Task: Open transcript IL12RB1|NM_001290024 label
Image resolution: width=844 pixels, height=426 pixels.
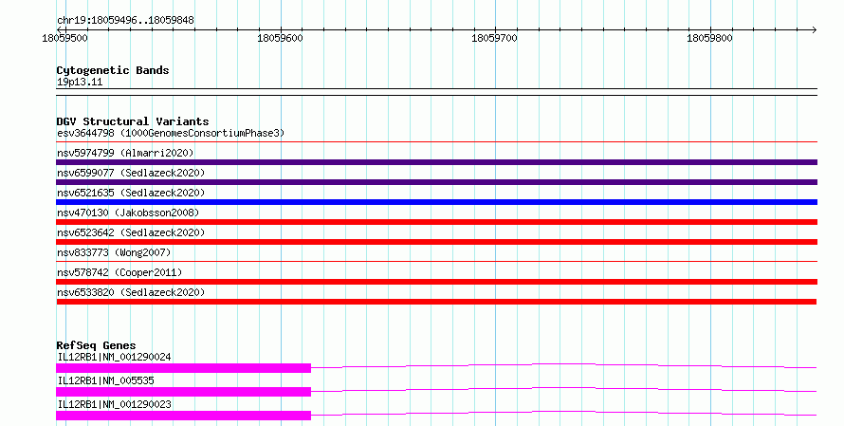Action: (x=114, y=357)
